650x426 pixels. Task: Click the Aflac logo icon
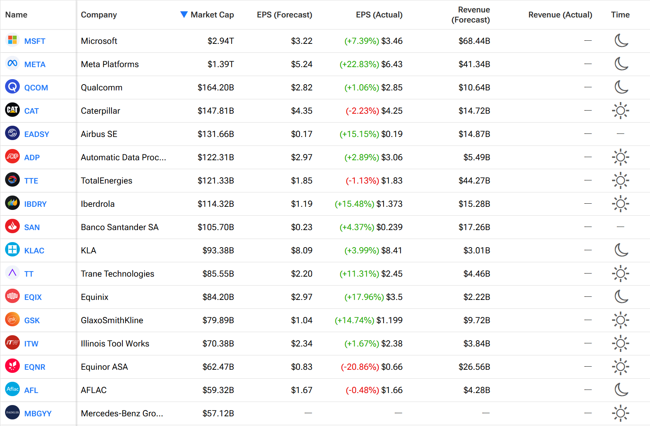(x=12, y=389)
